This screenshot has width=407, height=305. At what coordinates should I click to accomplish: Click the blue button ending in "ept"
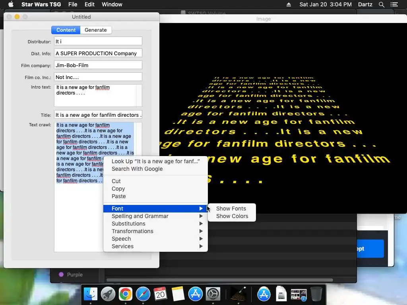[x=370, y=249]
